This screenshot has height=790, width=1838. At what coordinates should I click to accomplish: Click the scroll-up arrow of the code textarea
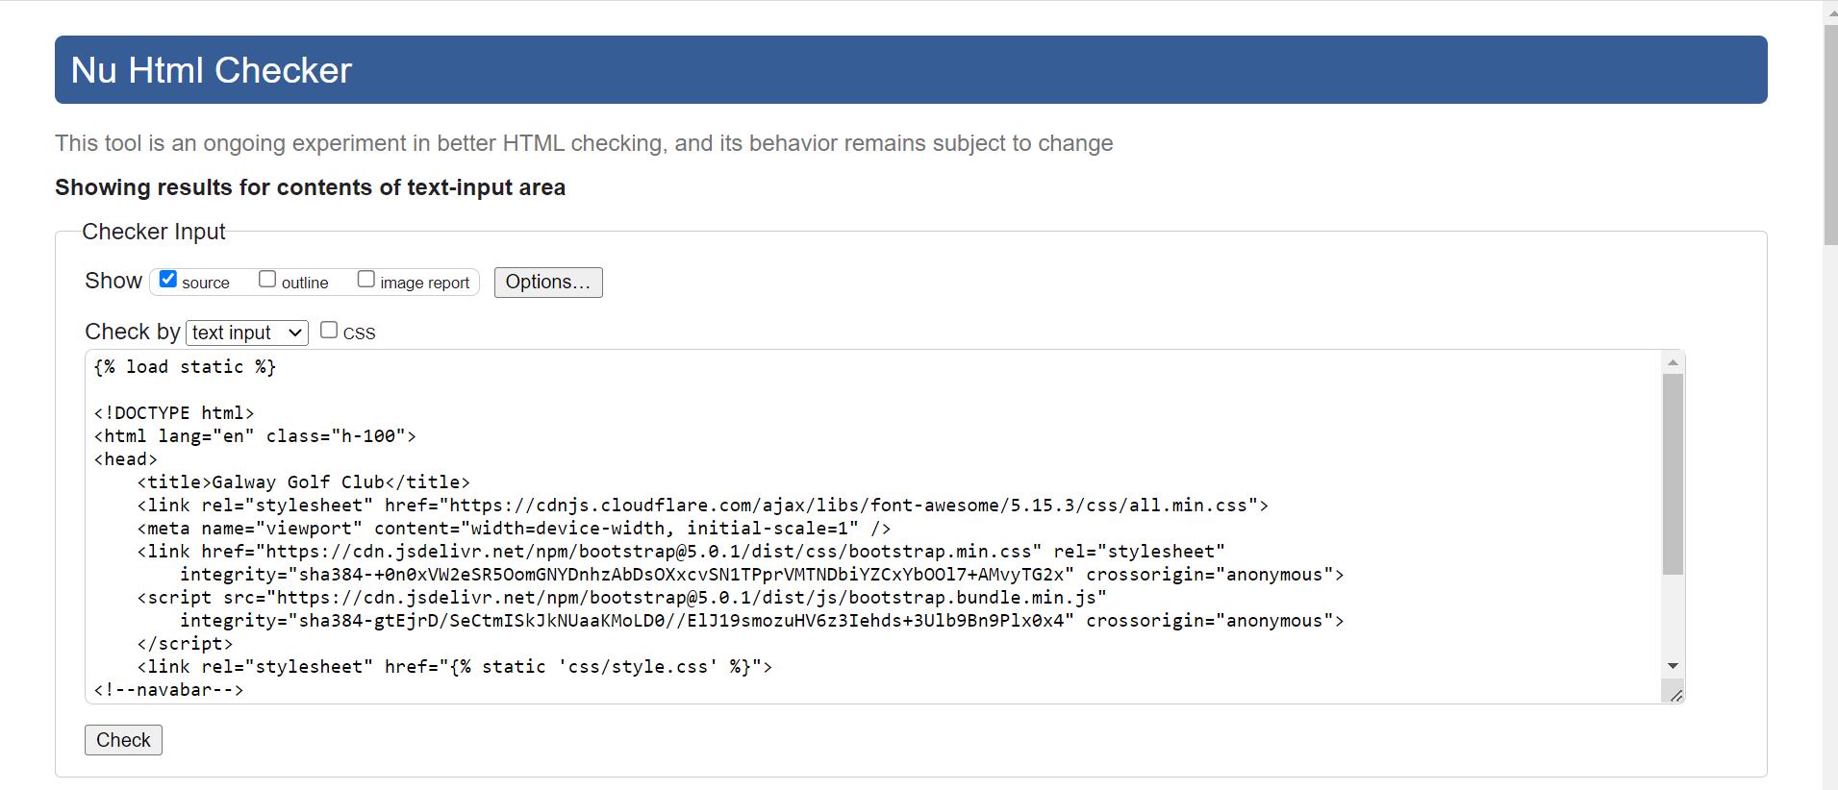pos(1673,362)
